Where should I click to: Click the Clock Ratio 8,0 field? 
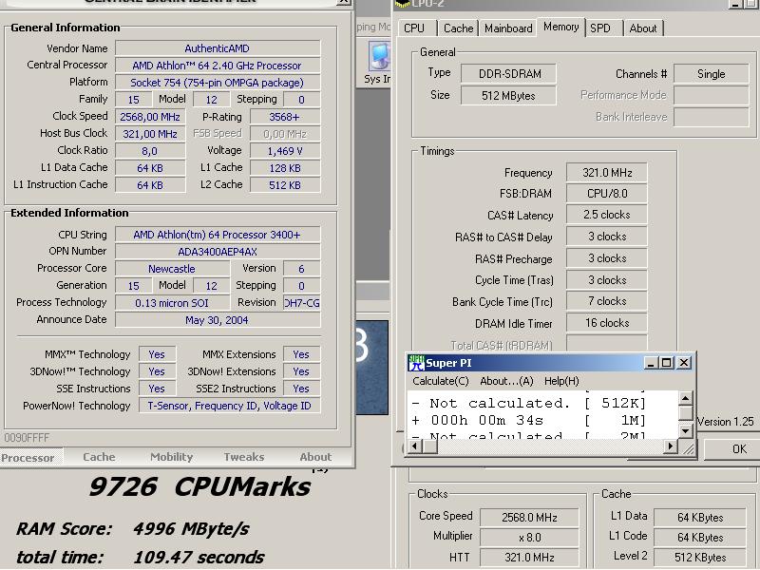pos(150,151)
